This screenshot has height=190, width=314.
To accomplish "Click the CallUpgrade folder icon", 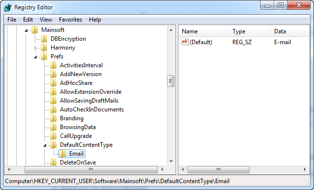I will tap(53, 136).
